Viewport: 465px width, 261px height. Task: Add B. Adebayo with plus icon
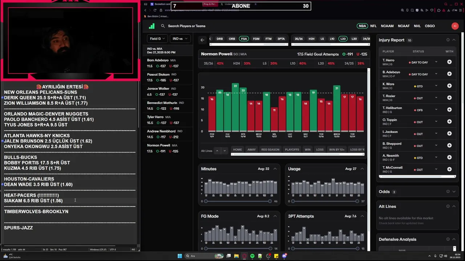point(449,74)
